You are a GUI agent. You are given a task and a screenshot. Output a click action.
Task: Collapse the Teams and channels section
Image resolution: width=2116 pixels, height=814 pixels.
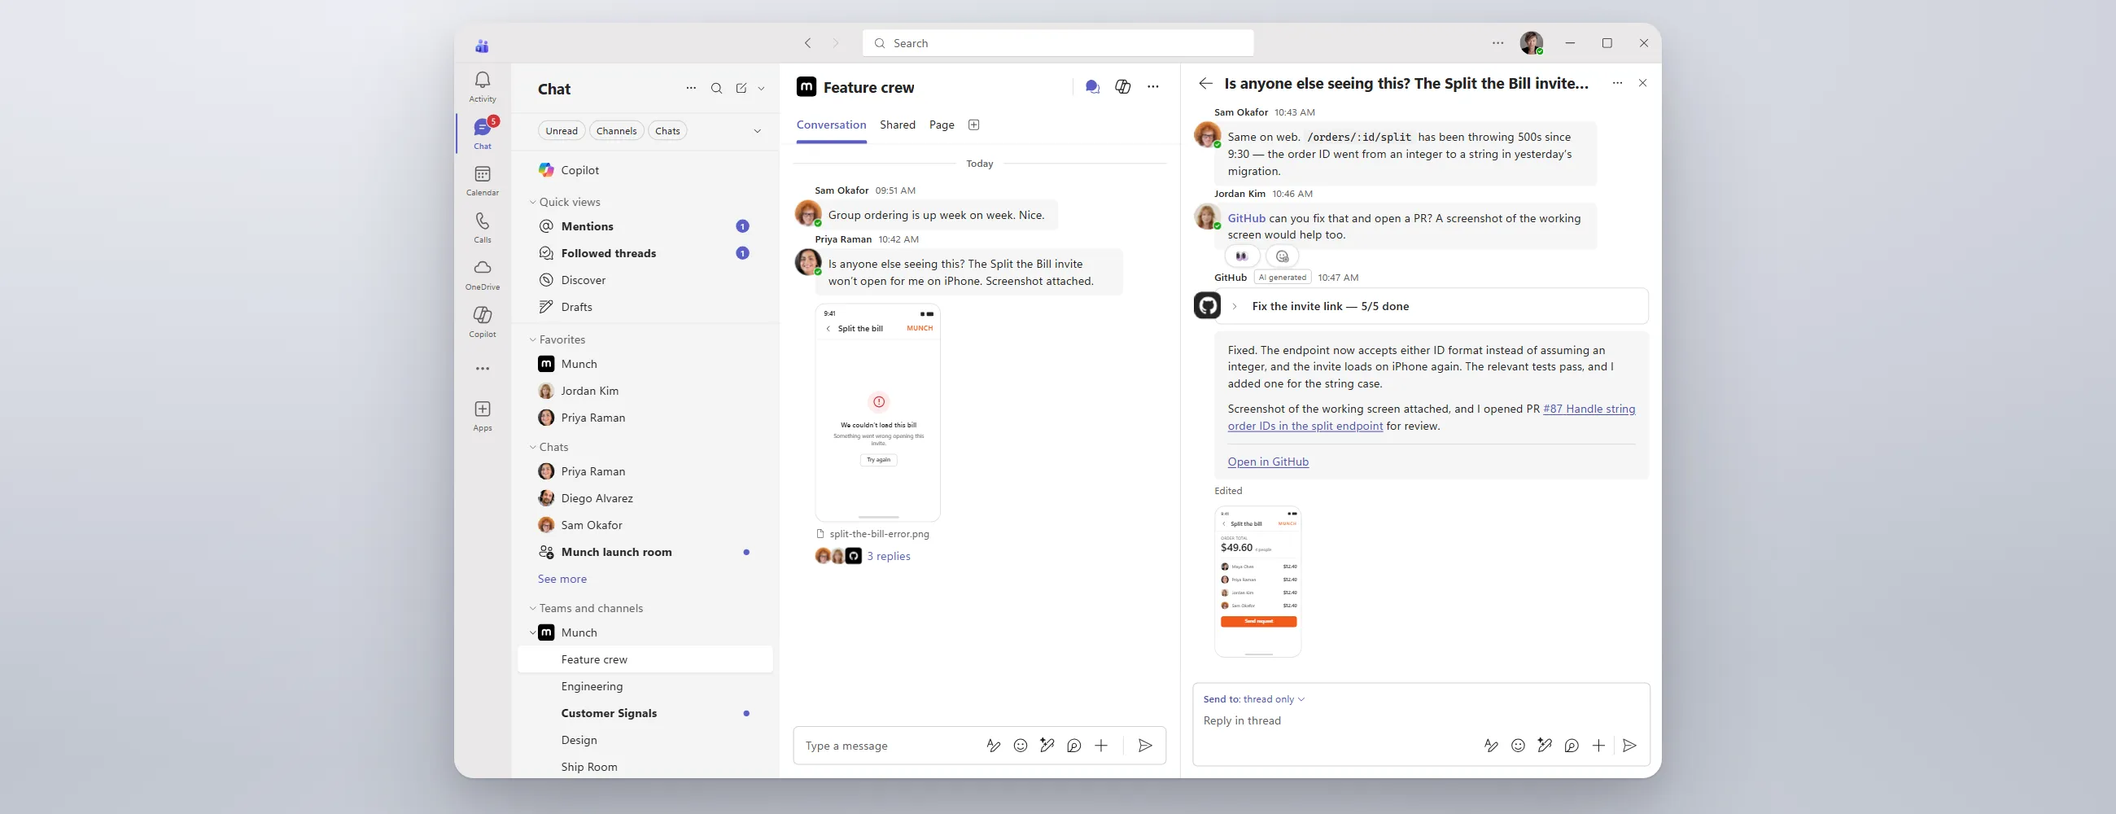point(532,608)
